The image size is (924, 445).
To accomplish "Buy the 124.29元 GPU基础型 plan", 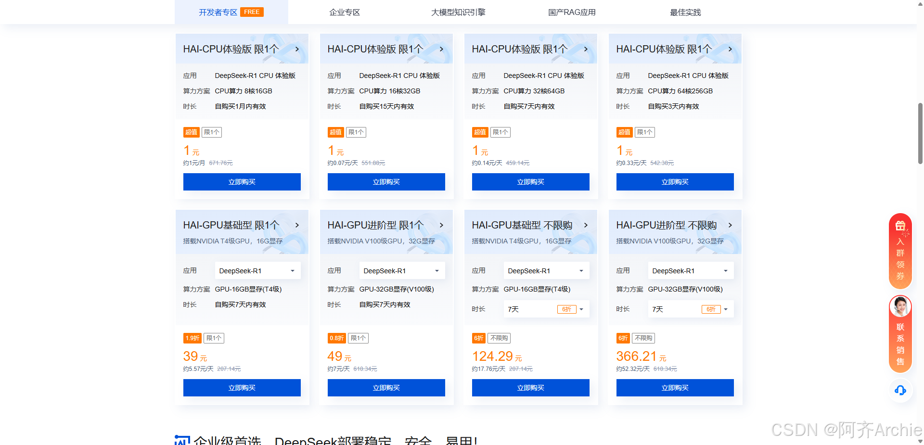I will [531, 388].
